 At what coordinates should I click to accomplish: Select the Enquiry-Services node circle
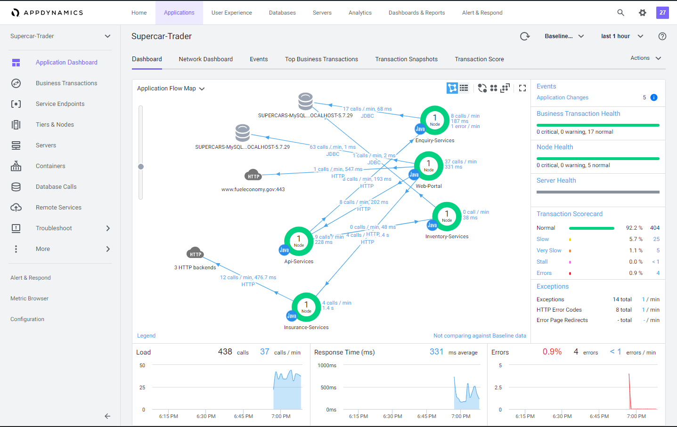pyautogui.click(x=434, y=120)
